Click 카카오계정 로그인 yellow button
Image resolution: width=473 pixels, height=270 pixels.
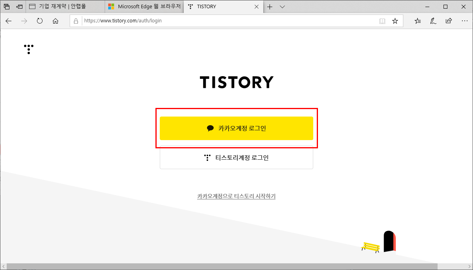(x=236, y=128)
